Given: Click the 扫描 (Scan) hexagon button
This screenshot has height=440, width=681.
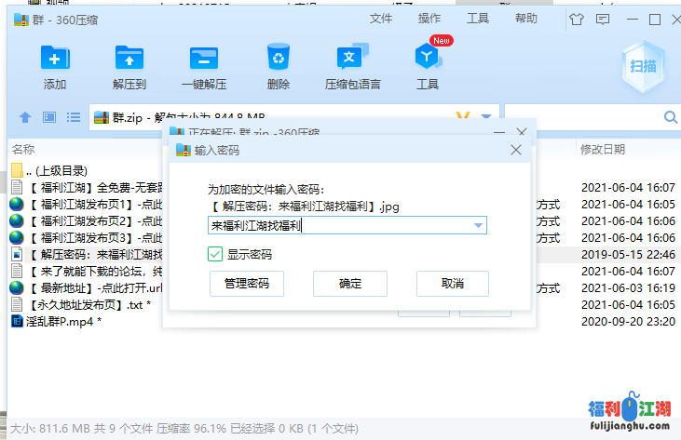Looking at the screenshot, I should (642, 64).
